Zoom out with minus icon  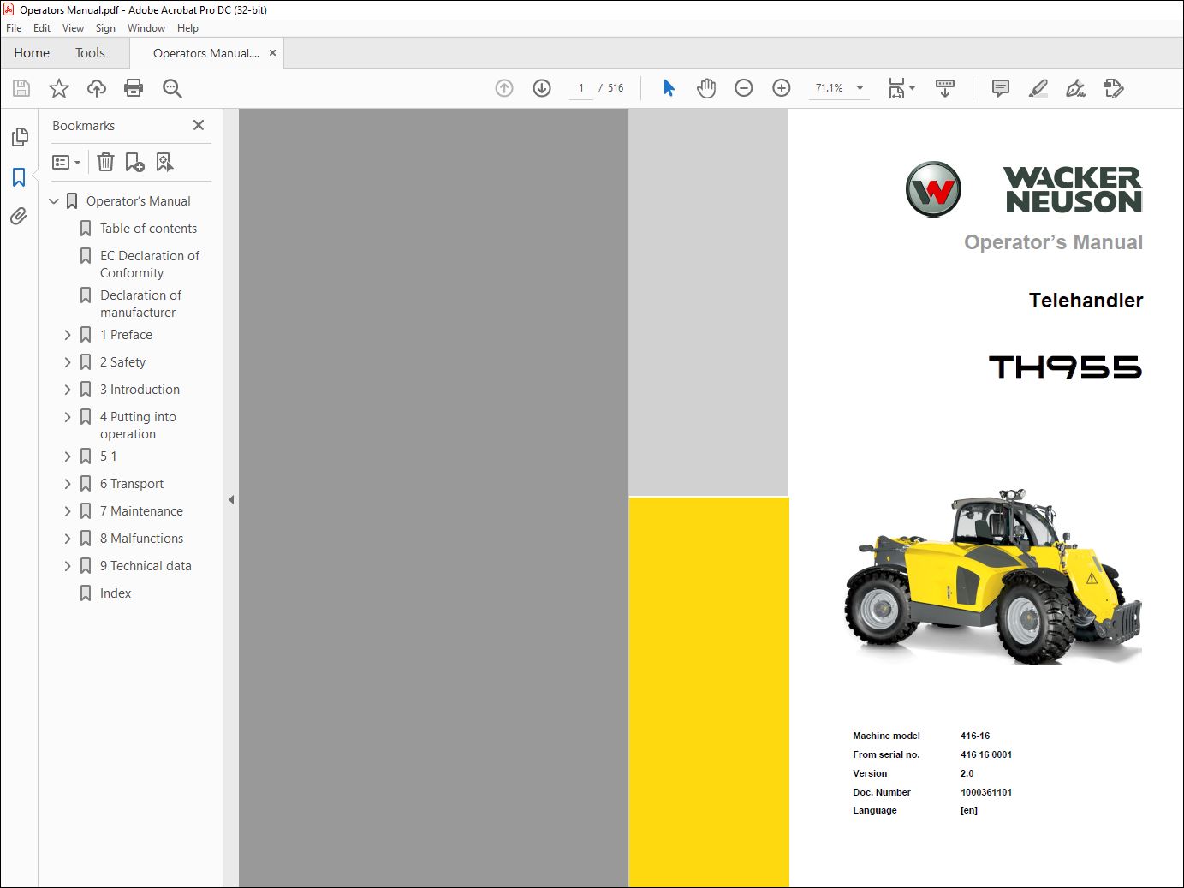click(x=744, y=88)
